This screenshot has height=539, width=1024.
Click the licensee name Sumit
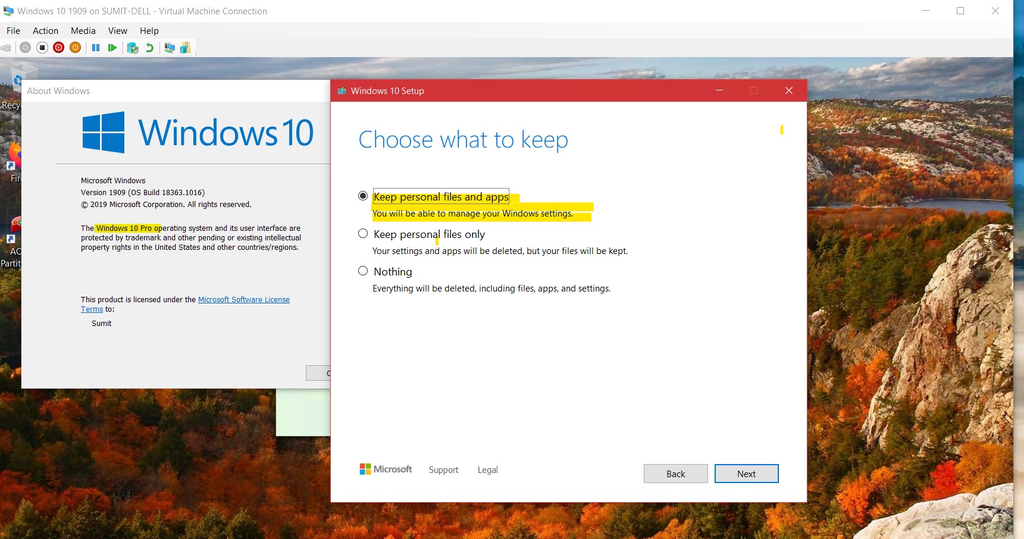(x=102, y=324)
